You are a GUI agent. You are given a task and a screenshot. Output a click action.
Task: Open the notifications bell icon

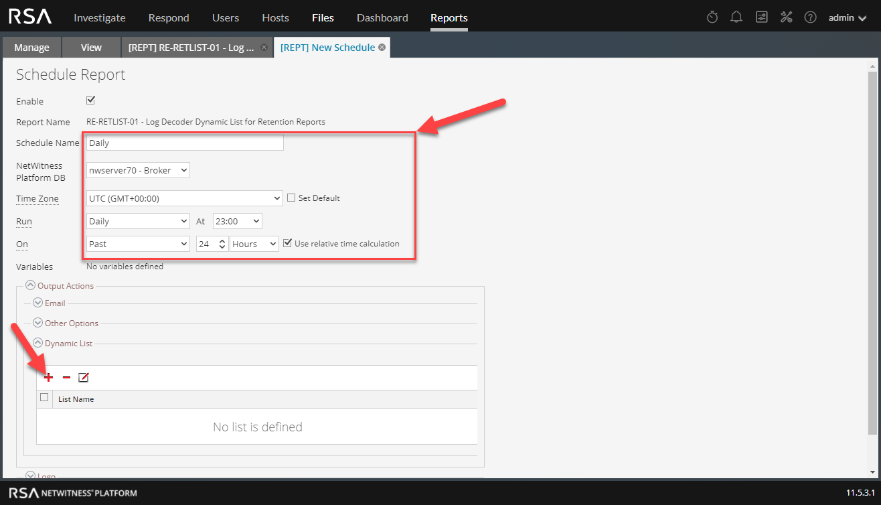pos(736,17)
